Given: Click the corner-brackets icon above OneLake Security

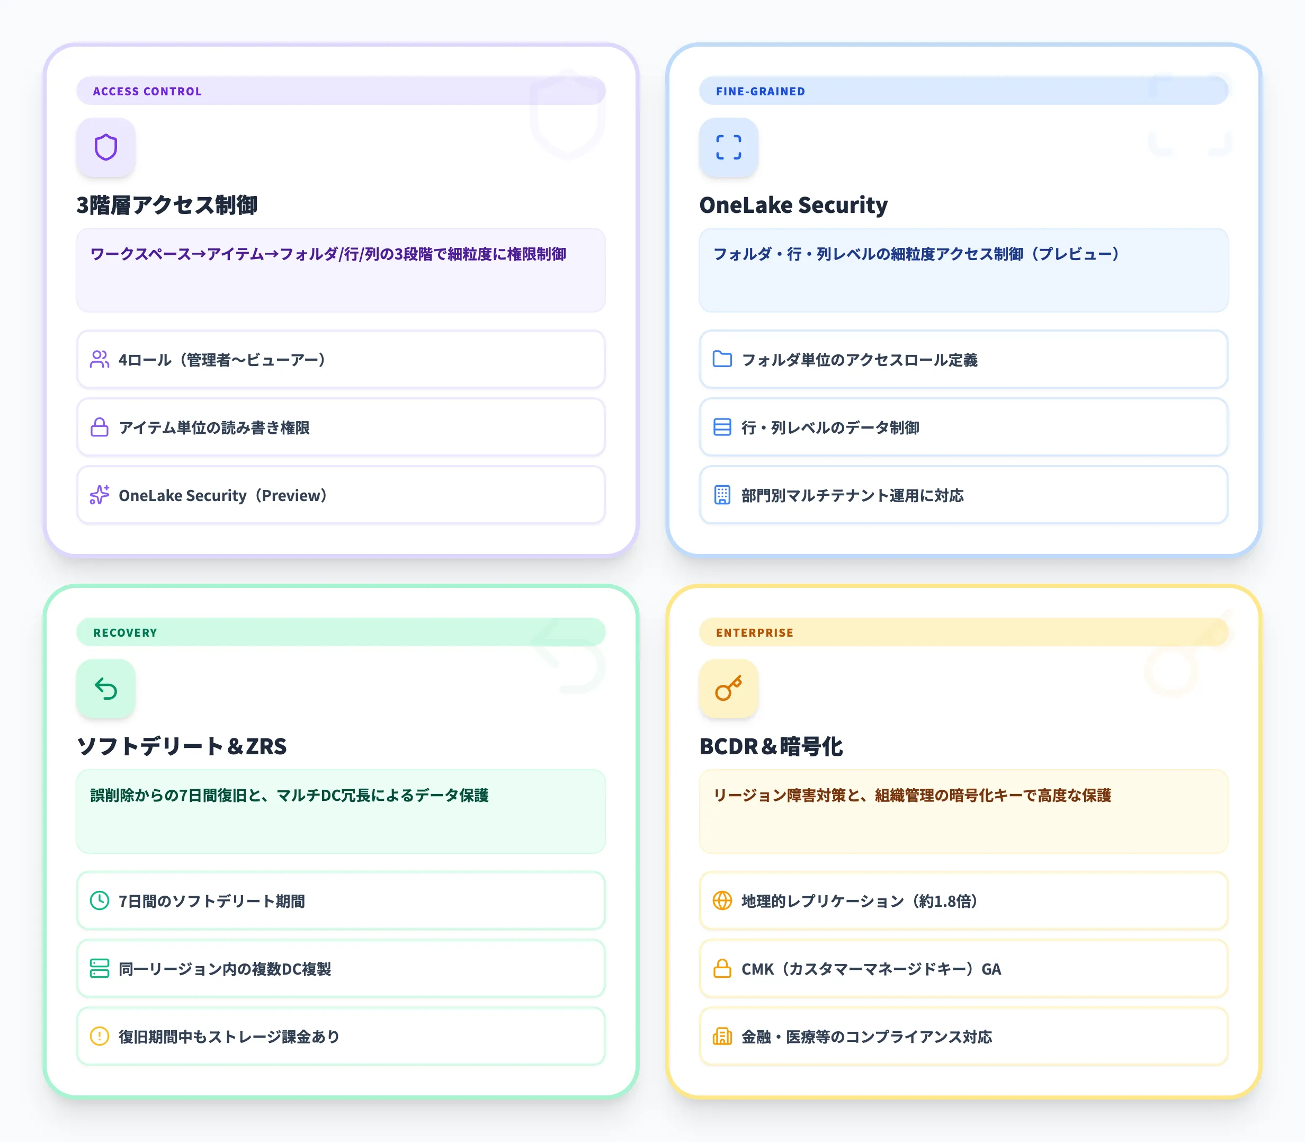Looking at the screenshot, I should pos(728,147).
